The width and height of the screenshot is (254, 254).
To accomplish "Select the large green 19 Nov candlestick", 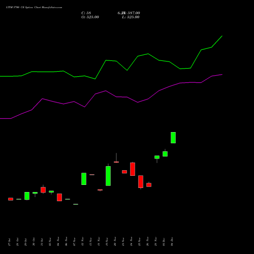I will (108, 176).
